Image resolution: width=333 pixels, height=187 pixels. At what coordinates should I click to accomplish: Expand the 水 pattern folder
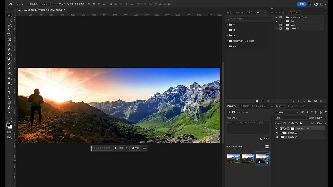(227, 35)
